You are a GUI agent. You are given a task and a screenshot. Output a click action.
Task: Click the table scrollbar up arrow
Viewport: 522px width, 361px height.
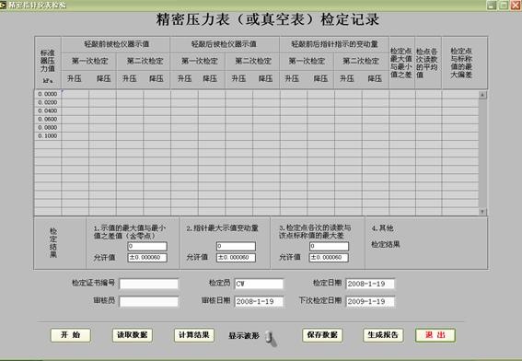[x=482, y=95]
